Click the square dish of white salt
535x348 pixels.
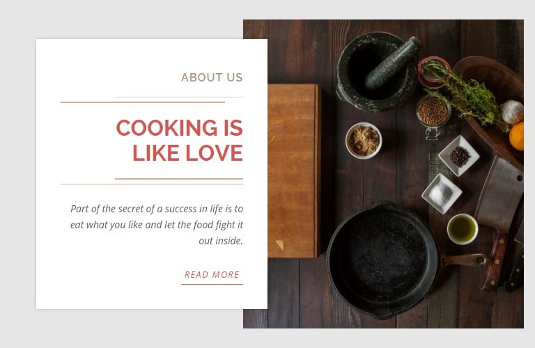442,193
